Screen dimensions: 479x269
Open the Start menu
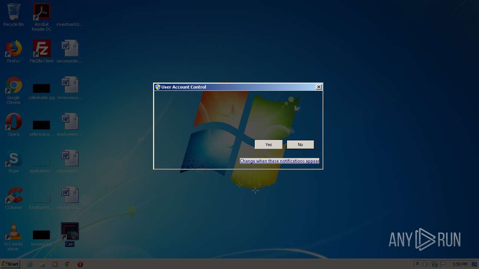point(10,264)
